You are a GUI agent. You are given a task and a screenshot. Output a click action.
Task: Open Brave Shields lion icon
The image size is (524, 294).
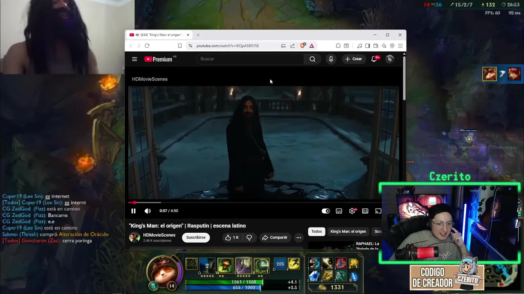tap(303, 46)
